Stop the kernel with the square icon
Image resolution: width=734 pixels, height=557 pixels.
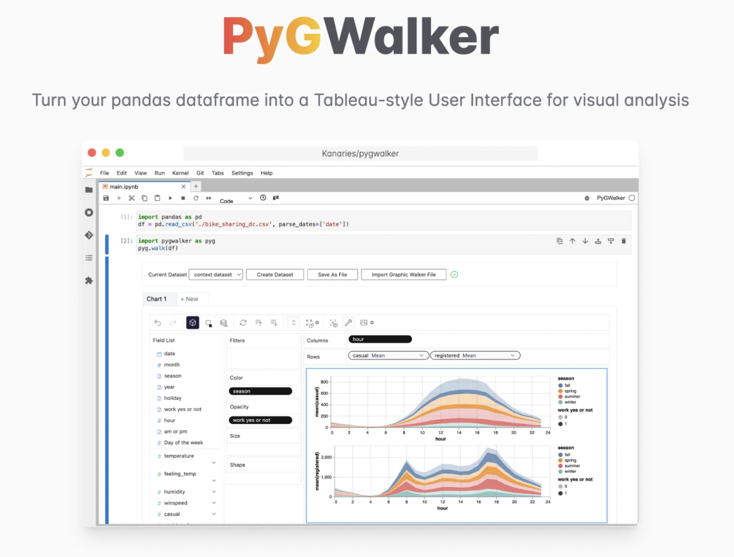click(x=183, y=198)
